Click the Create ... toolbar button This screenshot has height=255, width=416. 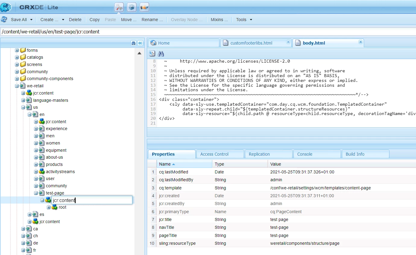tap(49, 20)
